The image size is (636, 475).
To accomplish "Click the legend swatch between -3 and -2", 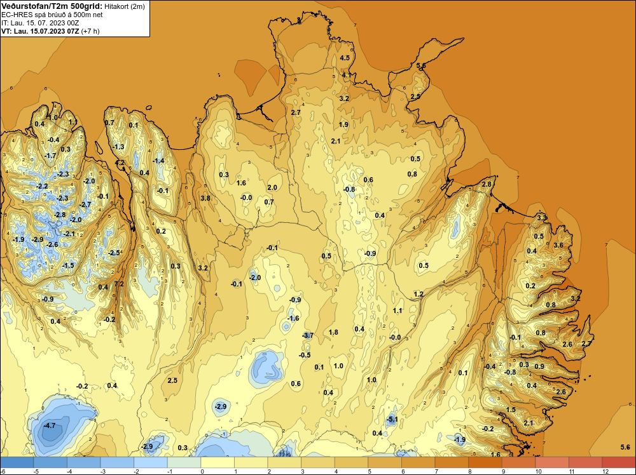I will click(117, 462).
